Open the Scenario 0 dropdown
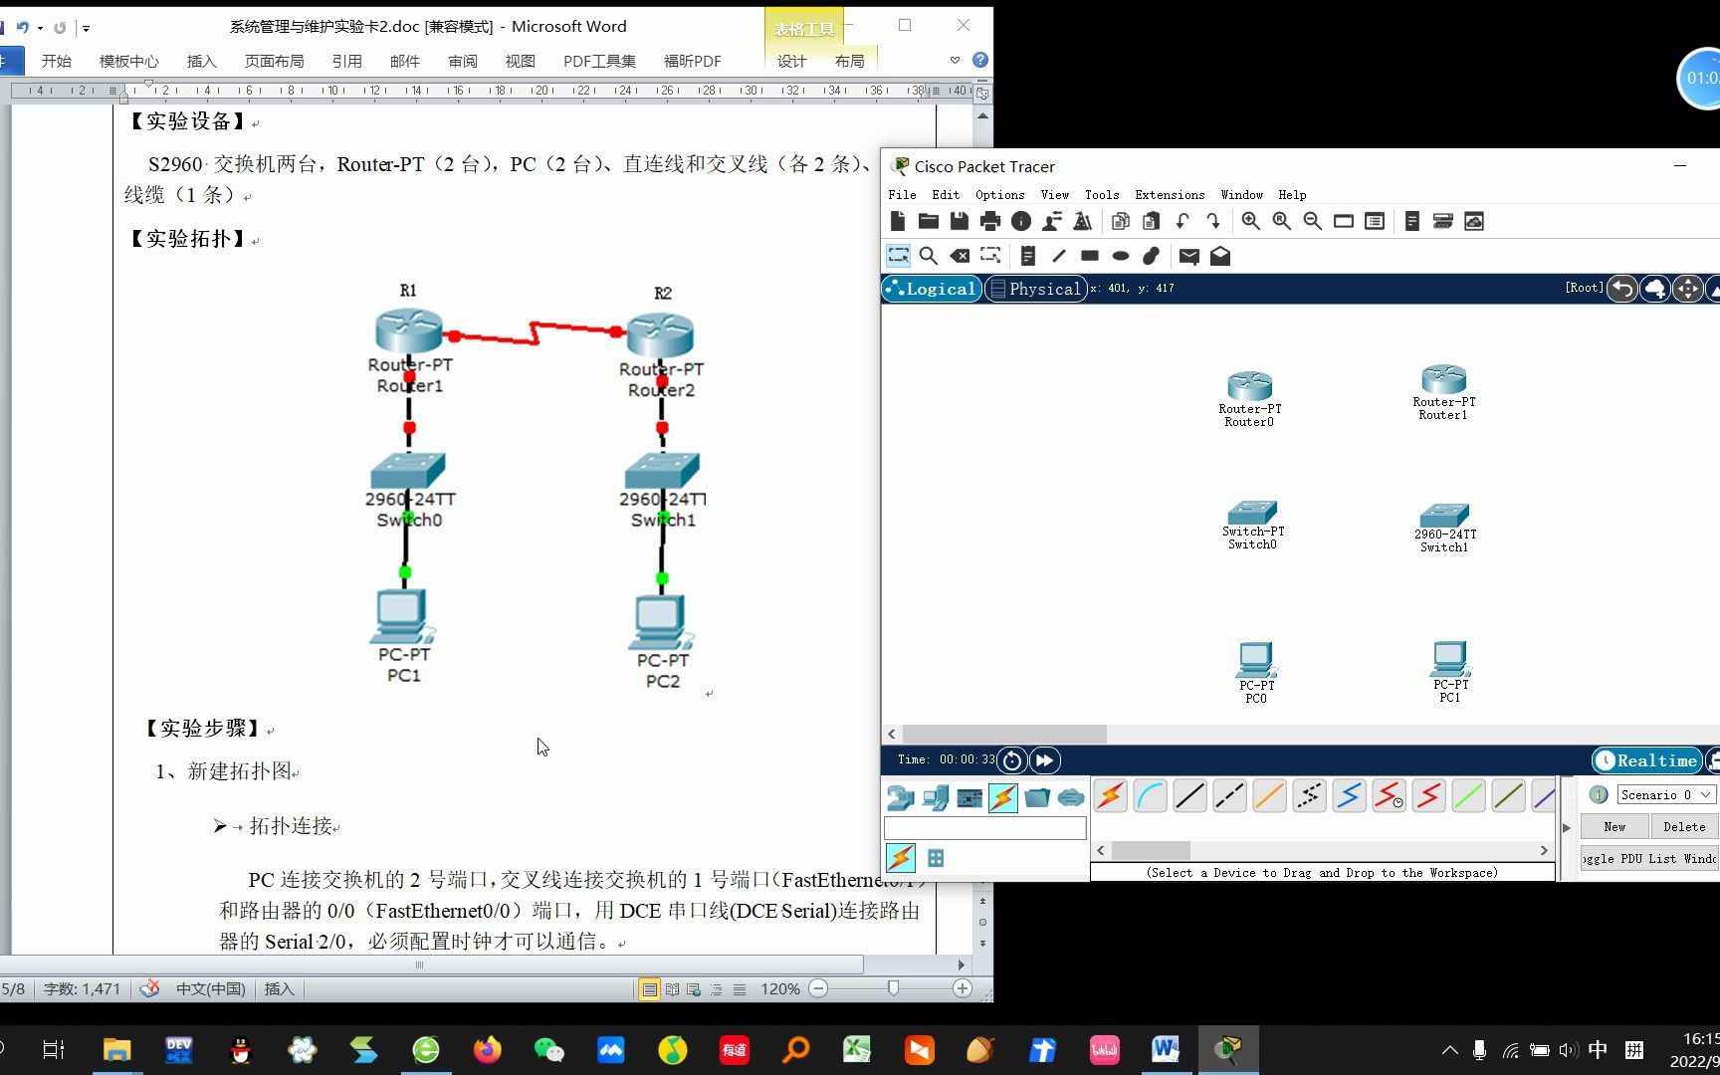Image resolution: width=1720 pixels, height=1075 pixels. click(x=1666, y=794)
